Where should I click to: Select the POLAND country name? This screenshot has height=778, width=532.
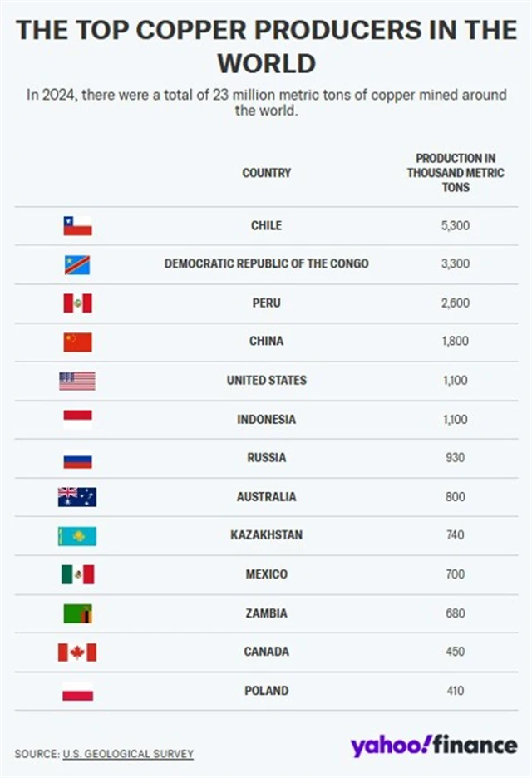(x=266, y=690)
